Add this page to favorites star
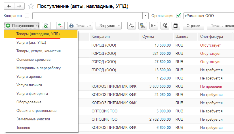Image resolution: width=234 pixels, height=134 pixels. point(32,6)
